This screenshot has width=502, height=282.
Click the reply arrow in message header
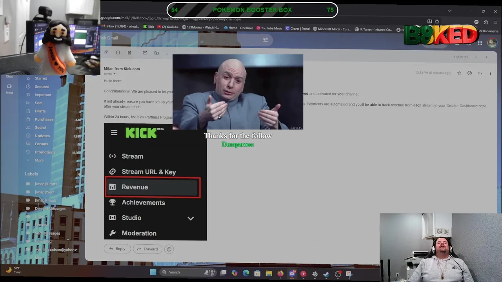tap(480, 73)
